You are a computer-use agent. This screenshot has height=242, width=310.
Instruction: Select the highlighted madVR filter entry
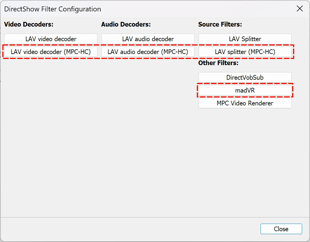pos(245,90)
